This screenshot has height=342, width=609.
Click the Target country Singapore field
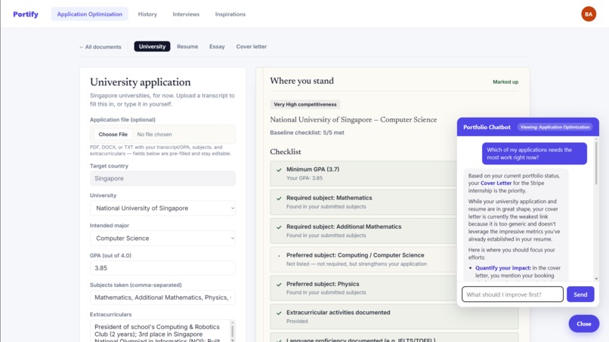tap(162, 178)
